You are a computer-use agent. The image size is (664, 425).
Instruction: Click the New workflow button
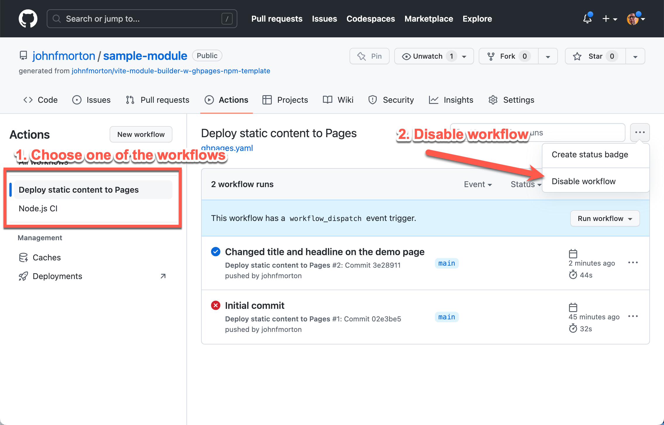click(x=141, y=134)
